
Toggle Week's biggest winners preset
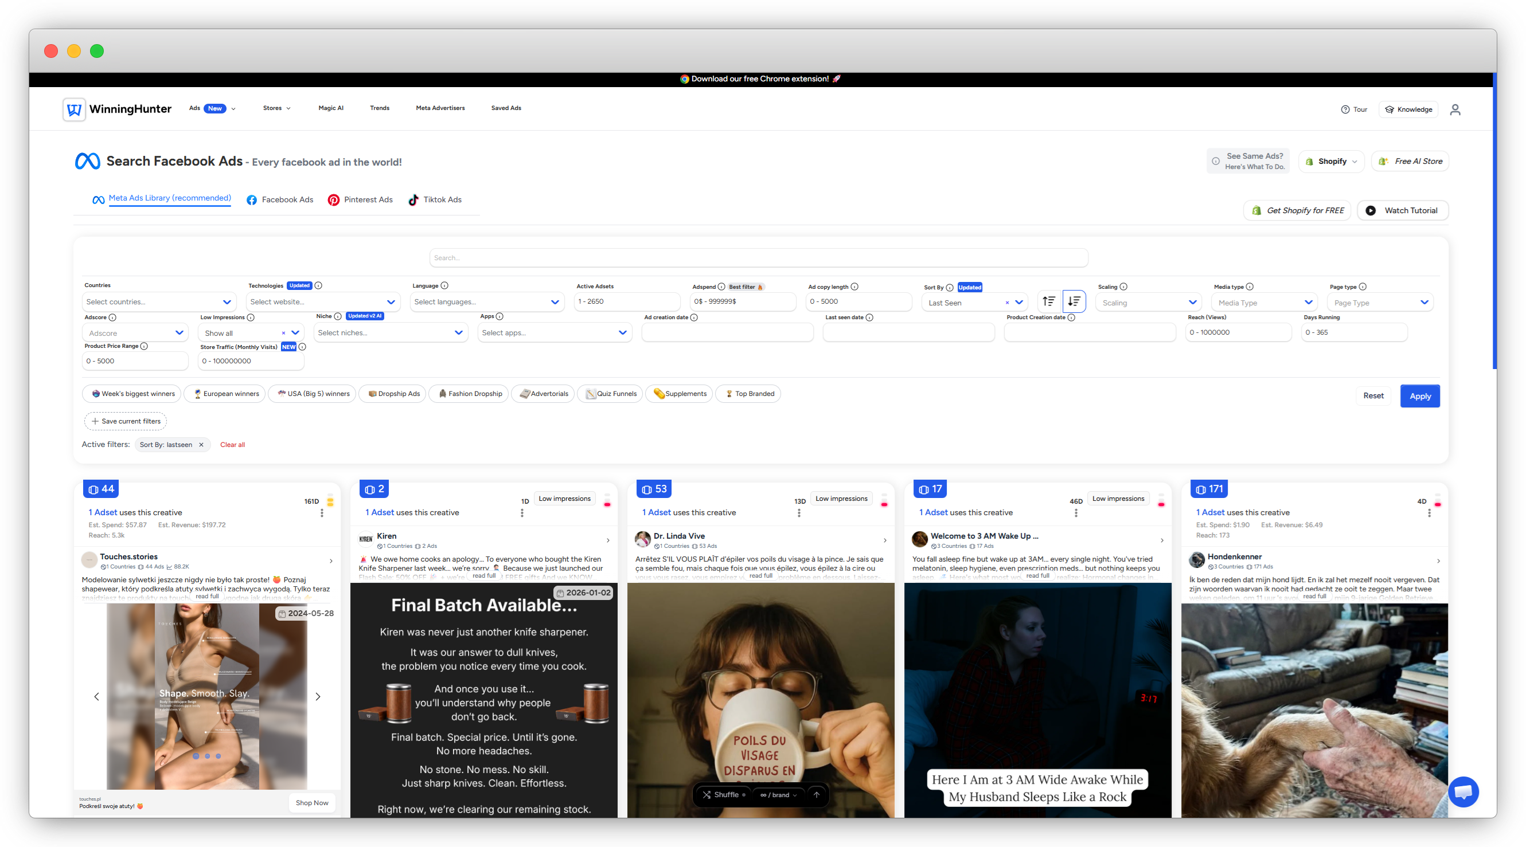tap(132, 394)
